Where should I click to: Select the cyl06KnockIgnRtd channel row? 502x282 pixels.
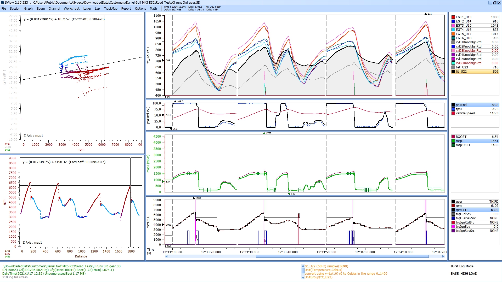click(475, 63)
